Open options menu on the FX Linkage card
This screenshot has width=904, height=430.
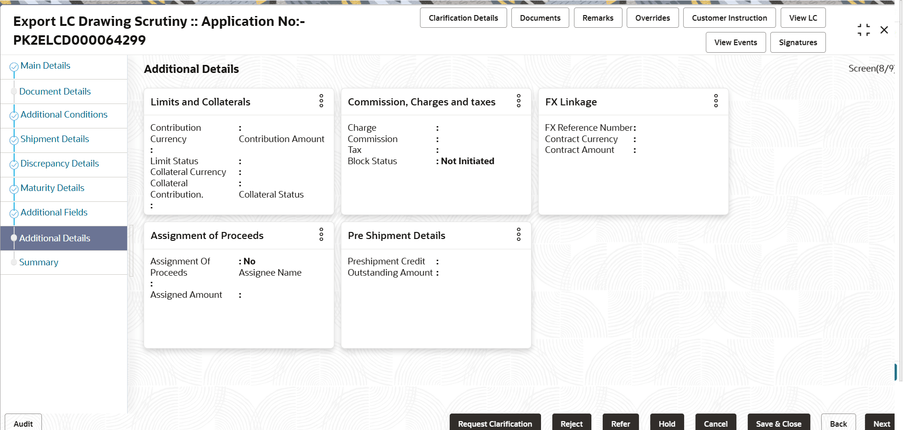(716, 101)
